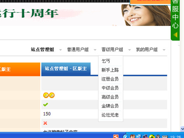Click the orange notice box at top

tap(150, 2)
